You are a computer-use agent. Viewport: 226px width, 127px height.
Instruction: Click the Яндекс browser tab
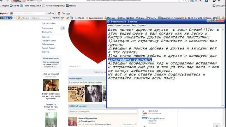(17, 1)
